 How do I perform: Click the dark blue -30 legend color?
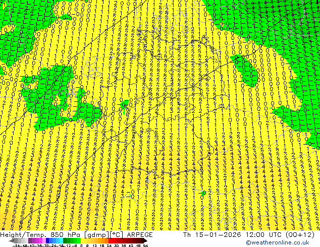(x=47, y=241)
